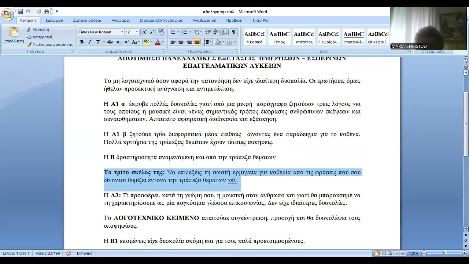Open the Διάταξη σελίδας tab
The width and height of the screenshot is (469, 264).
click(x=87, y=21)
